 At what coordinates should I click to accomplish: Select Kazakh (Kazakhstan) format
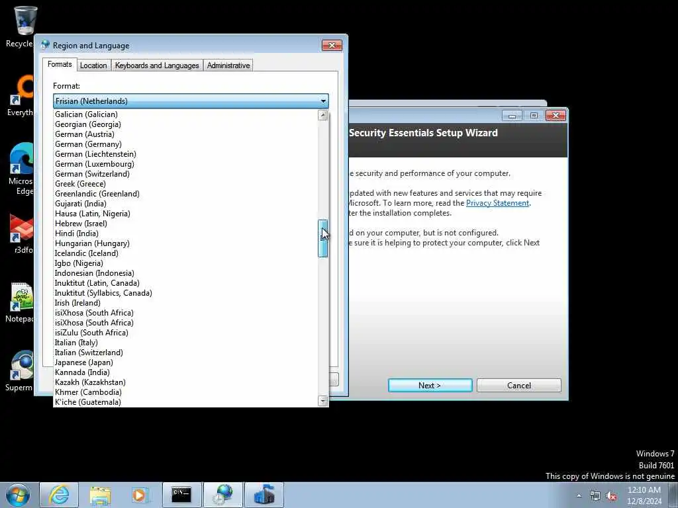tap(185, 383)
